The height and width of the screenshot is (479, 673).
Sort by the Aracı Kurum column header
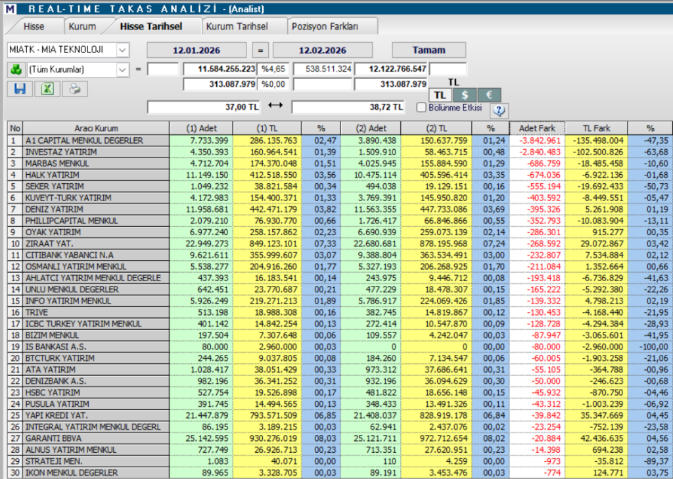[x=96, y=128]
